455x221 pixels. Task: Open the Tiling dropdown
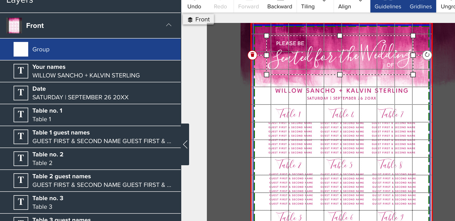(x=315, y=6)
